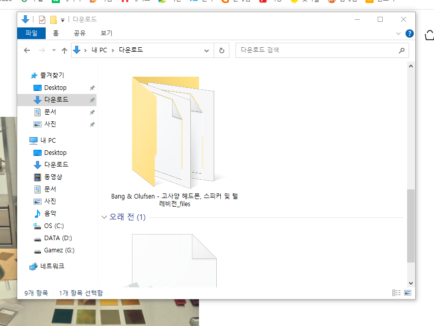Go up one folder level

(64, 50)
